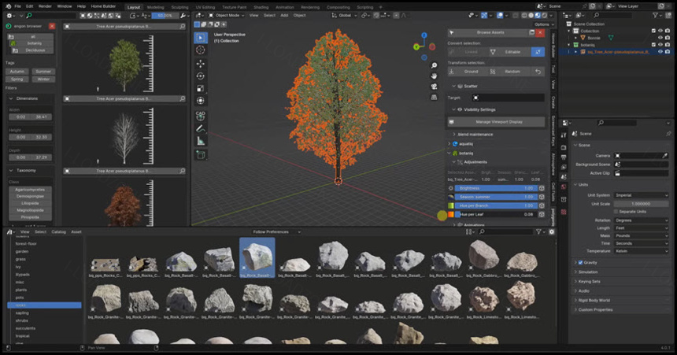Open the Render menu
Image resolution: width=677 pixels, height=355 pixels.
[x=44, y=6]
